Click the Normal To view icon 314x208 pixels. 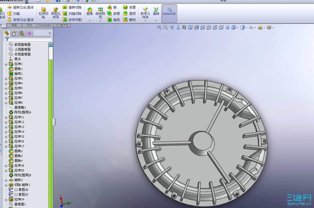178,27
